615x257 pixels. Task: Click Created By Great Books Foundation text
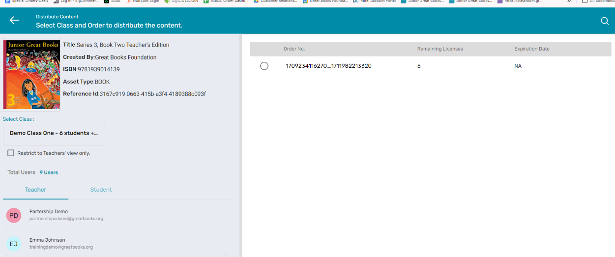(x=110, y=57)
